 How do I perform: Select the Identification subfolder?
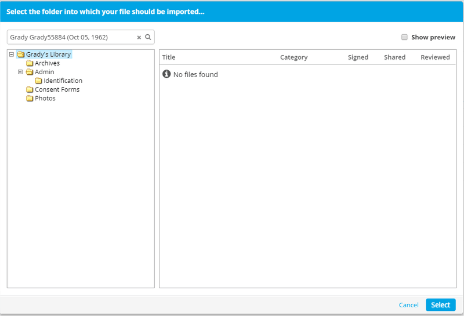63,81
